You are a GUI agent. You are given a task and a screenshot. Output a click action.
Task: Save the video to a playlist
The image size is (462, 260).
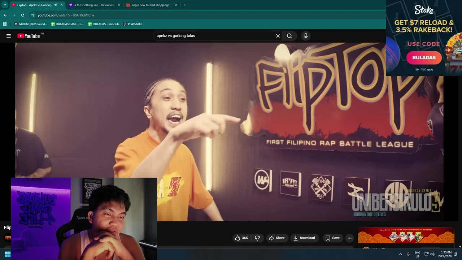(332, 238)
